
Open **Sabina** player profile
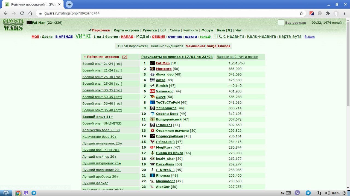click(166, 108)
